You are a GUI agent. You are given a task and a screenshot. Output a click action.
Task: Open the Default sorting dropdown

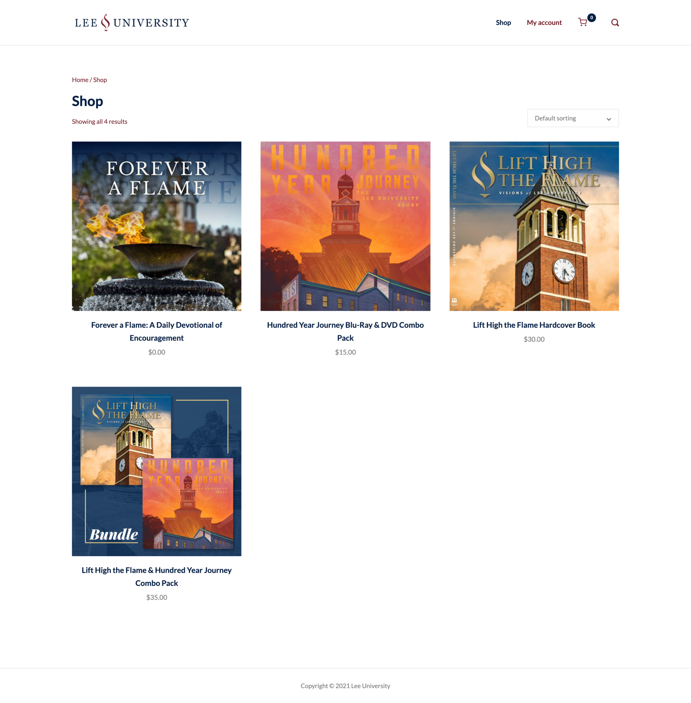[x=573, y=118]
